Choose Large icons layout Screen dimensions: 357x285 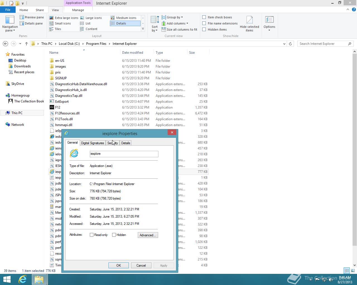click(91, 18)
